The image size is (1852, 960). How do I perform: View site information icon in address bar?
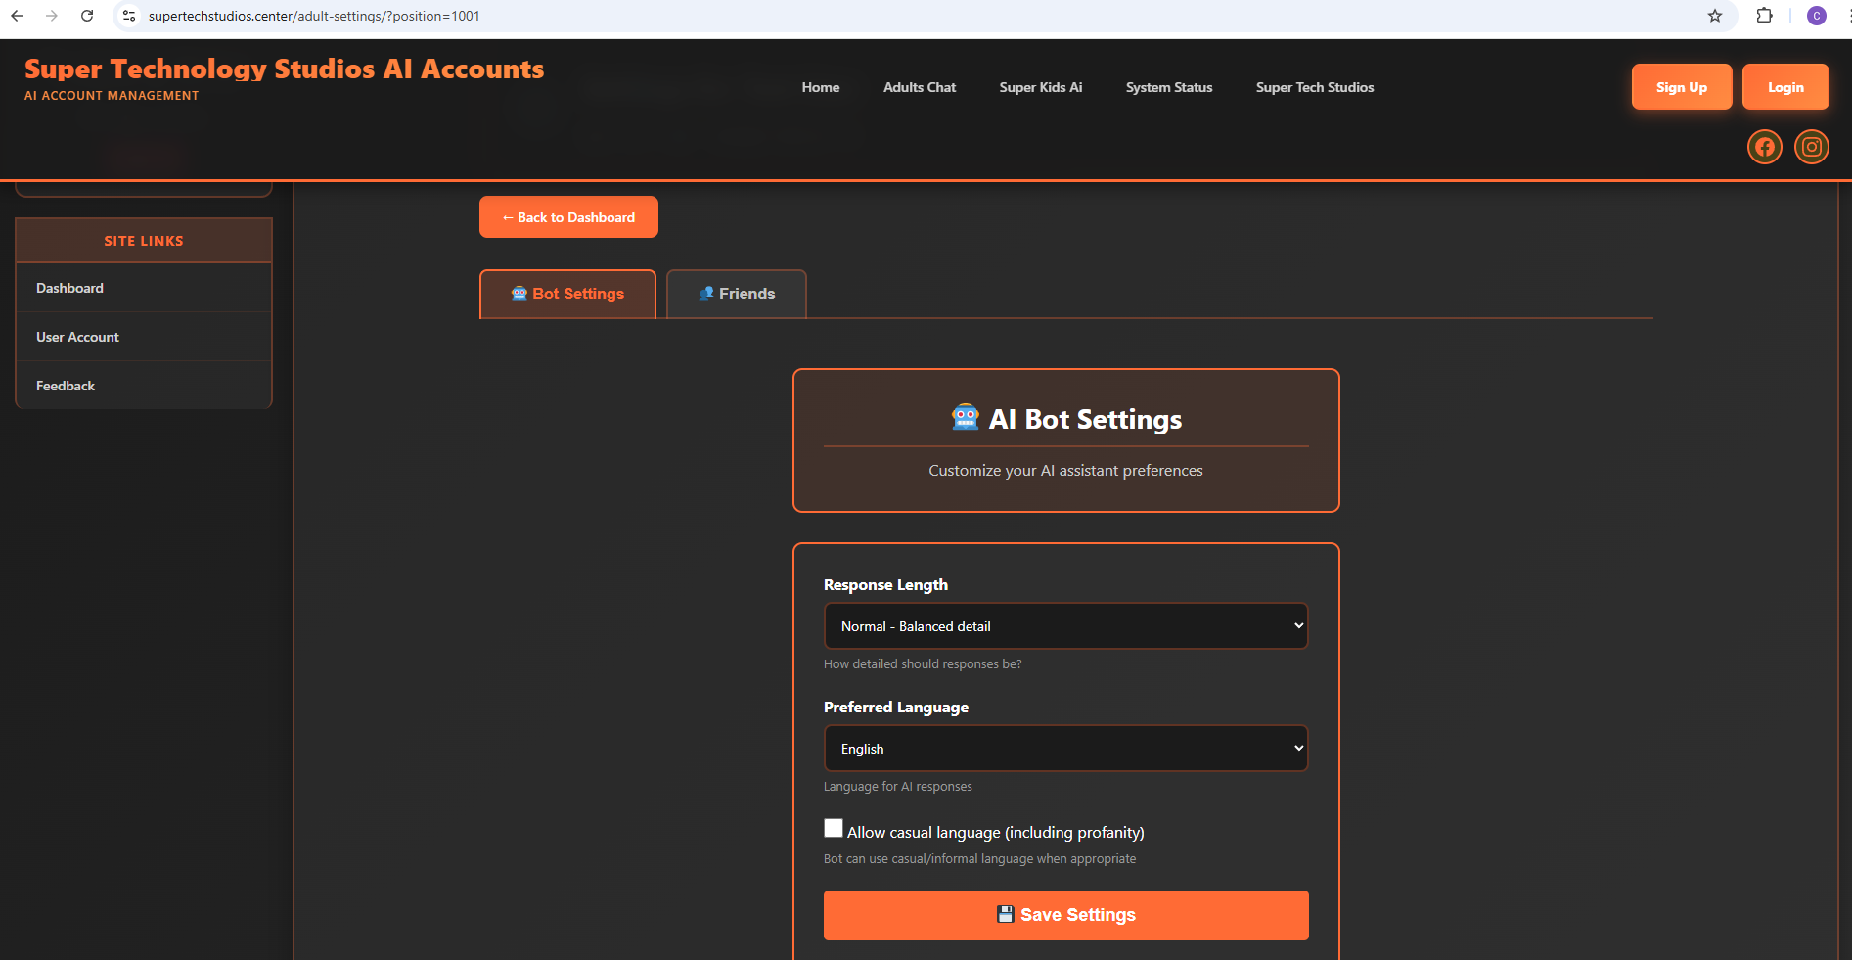(129, 16)
